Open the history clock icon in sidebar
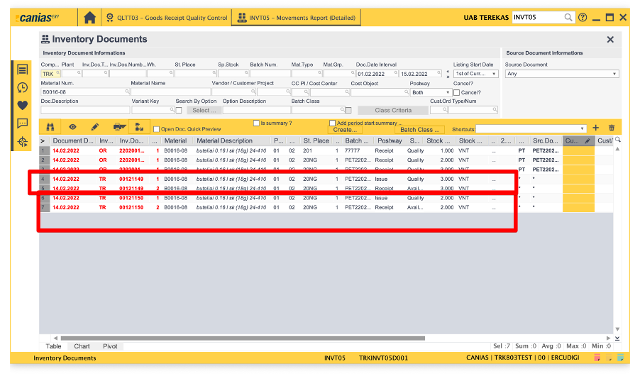 point(23,87)
